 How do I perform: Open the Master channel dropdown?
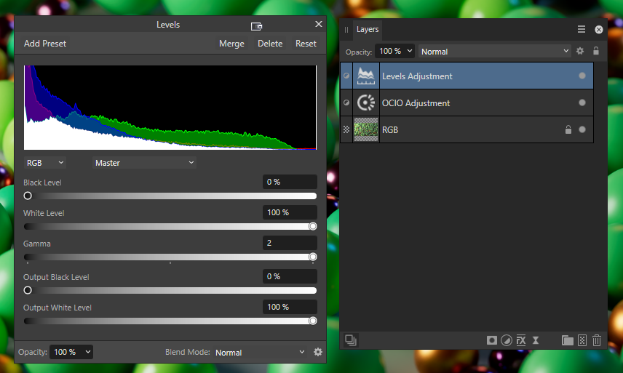pos(145,163)
